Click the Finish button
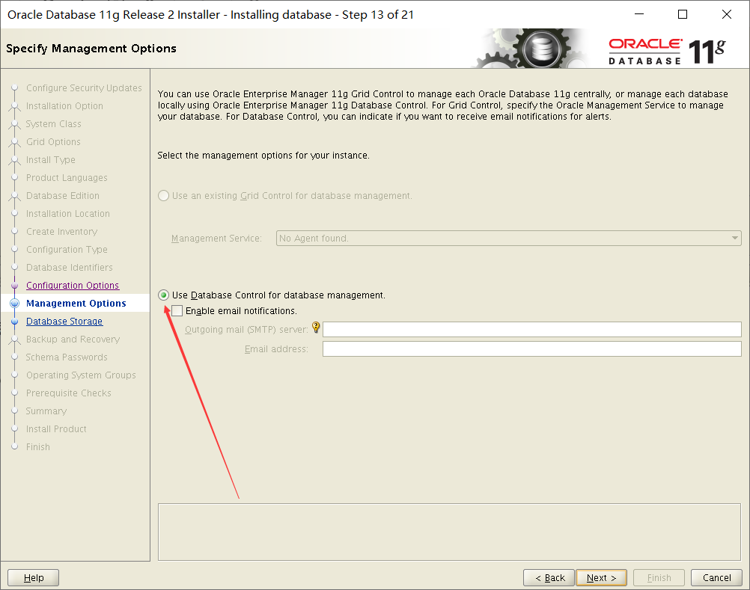Image resolution: width=750 pixels, height=590 pixels. [x=659, y=577]
